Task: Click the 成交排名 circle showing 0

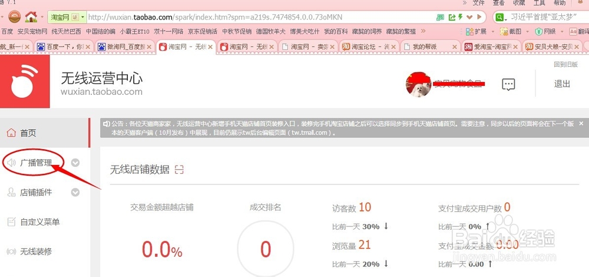Action: tap(266, 249)
